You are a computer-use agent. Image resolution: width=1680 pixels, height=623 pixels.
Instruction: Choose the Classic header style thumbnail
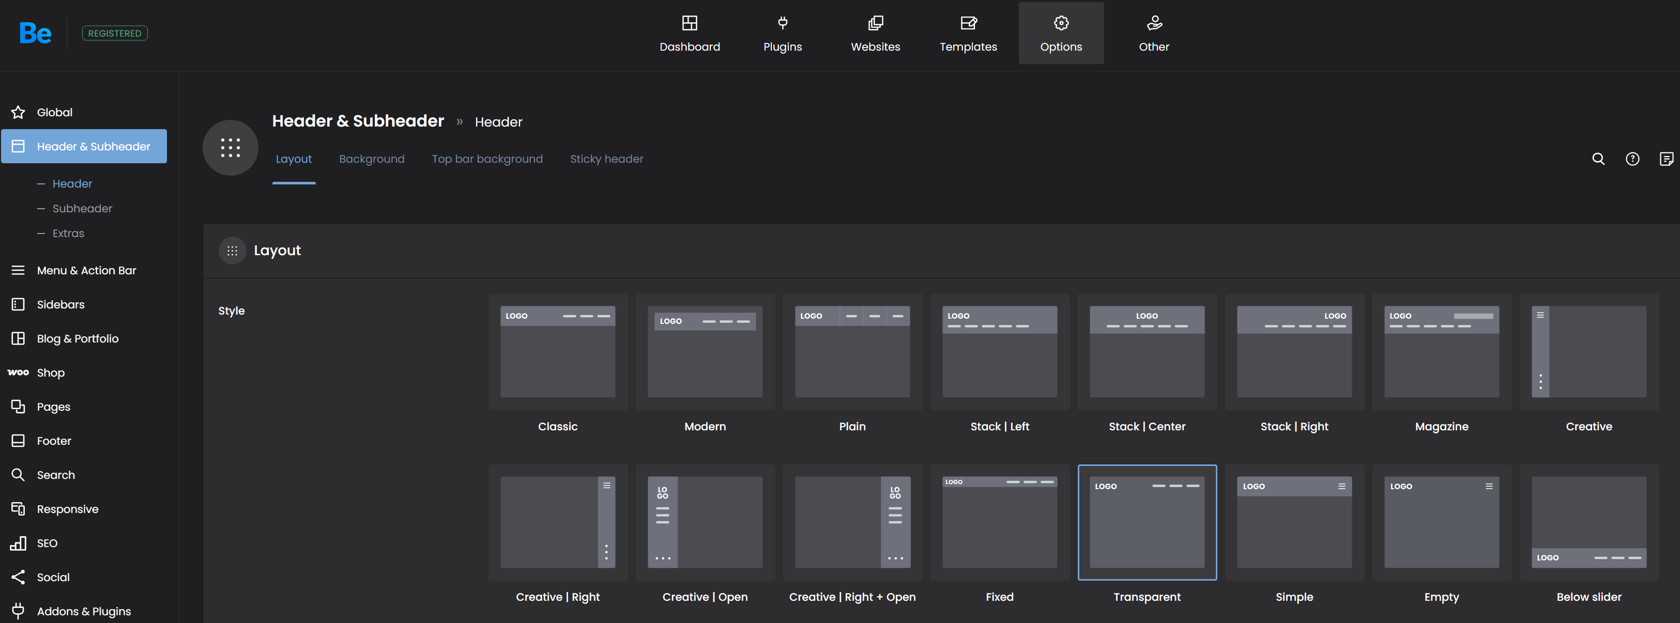[x=558, y=352]
